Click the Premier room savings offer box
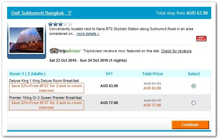This screenshot has height=140, width=220. (x=46, y=105)
